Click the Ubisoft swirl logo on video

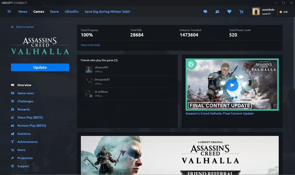click(191, 64)
